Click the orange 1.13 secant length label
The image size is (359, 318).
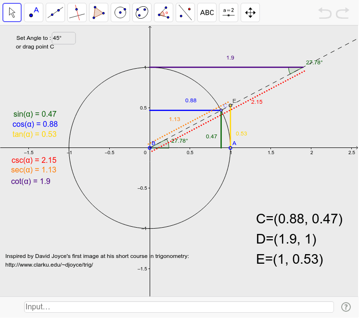tap(175, 119)
